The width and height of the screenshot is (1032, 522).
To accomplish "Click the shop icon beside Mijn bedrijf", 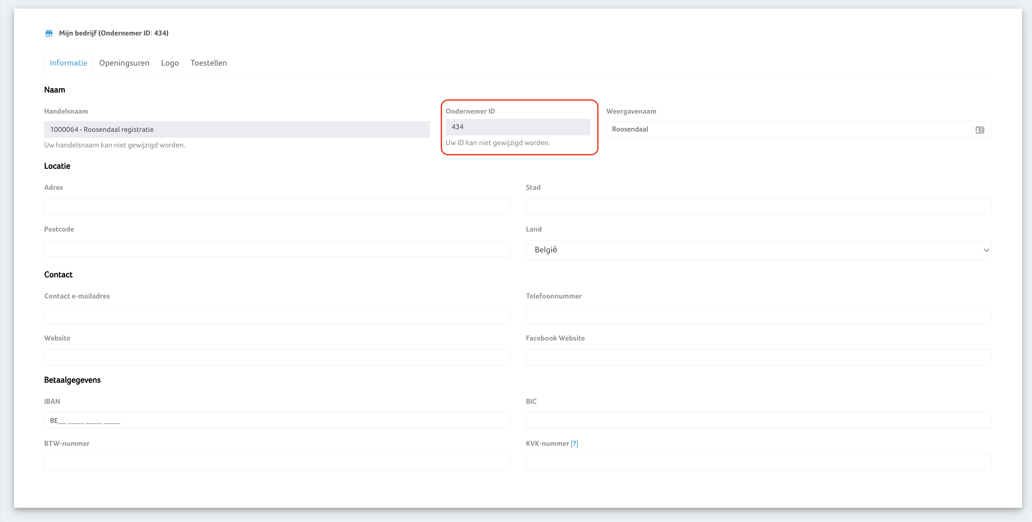I will [49, 33].
